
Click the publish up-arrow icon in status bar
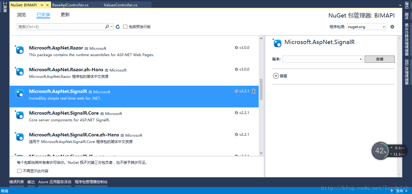tap(391, 191)
